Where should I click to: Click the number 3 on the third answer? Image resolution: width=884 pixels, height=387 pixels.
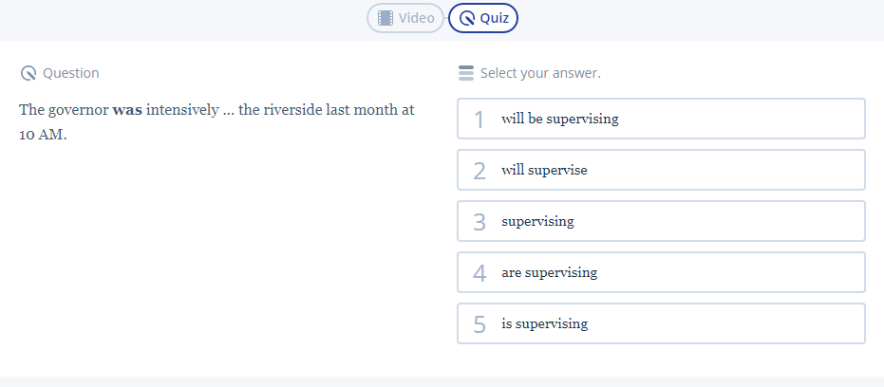480,222
